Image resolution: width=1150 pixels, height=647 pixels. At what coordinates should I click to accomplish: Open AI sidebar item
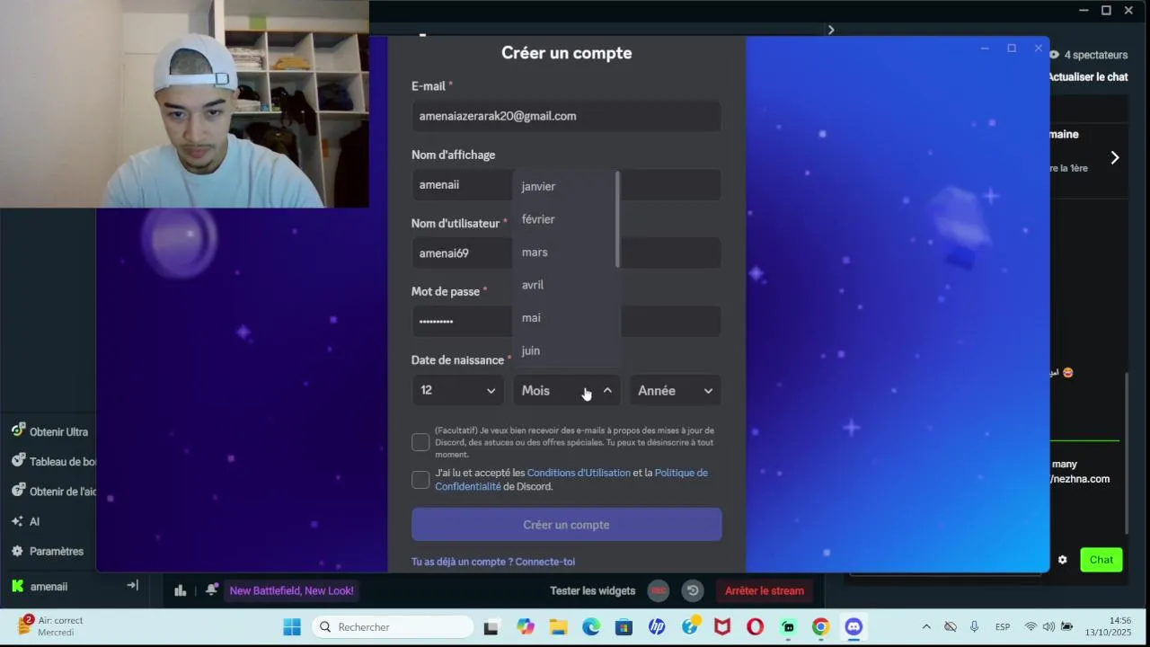coord(26,521)
